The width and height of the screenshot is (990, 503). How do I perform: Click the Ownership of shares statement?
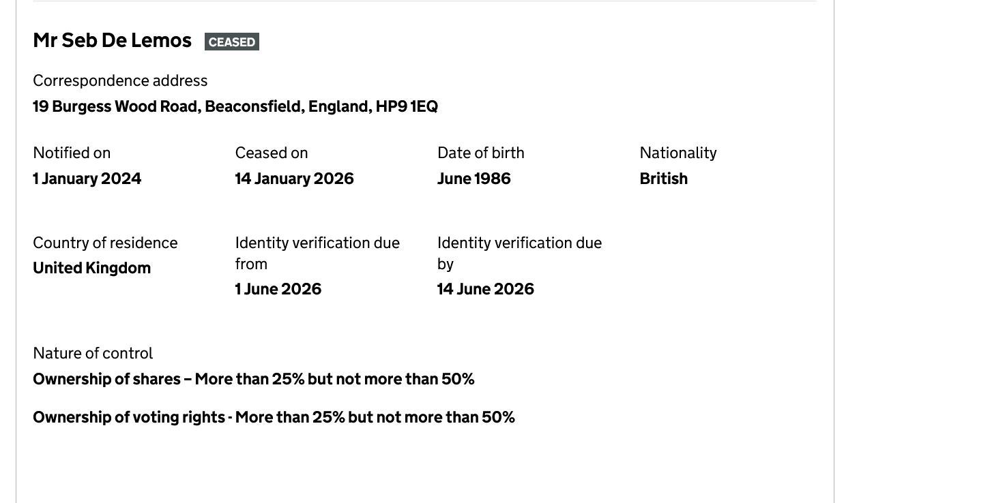(253, 379)
